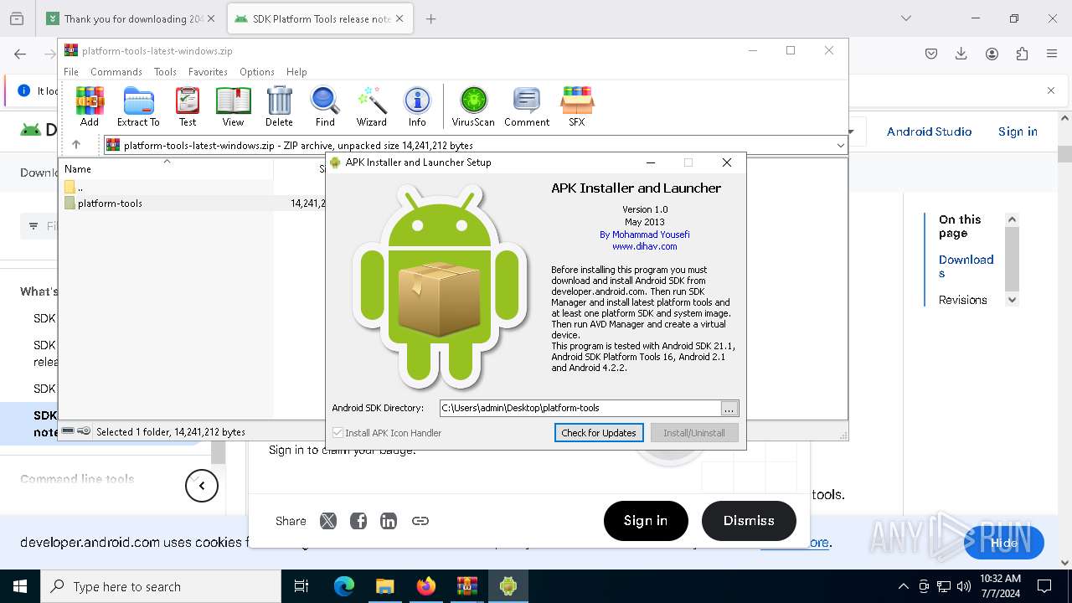The image size is (1072, 603).
Task: Open a new Firefox tab
Action: [x=431, y=18]
